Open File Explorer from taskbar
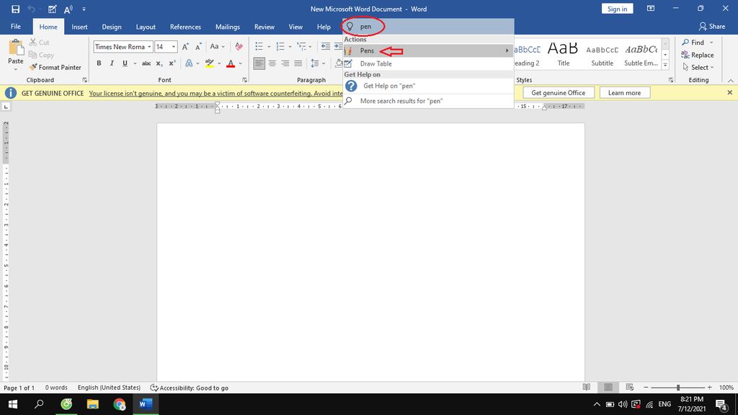738x415 pixels. click(93, 404)
